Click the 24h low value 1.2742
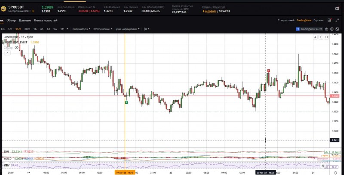Image resolution: width=344 pixels, height=175 pixels. pyautogui.click(x=128, y=11)
